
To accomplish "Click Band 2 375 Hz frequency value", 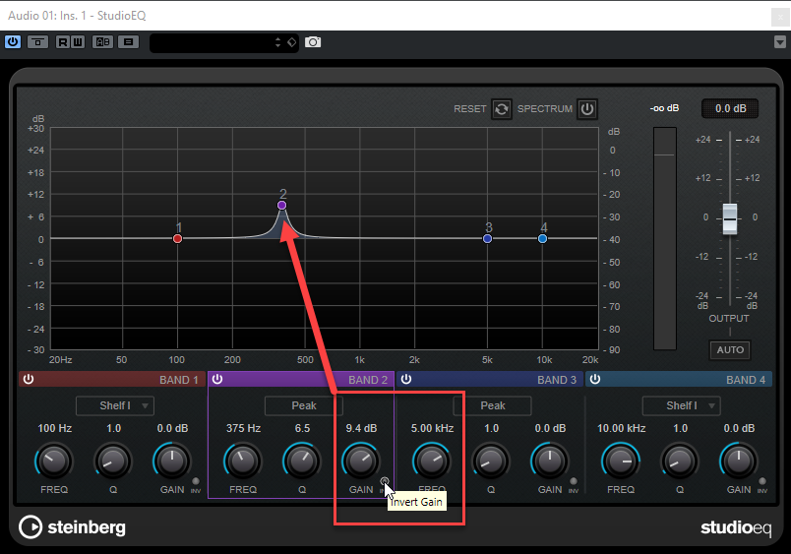I will tap(243, 428).
